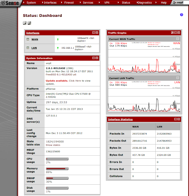Open the Interfaces widget title link

pos(33,33)
